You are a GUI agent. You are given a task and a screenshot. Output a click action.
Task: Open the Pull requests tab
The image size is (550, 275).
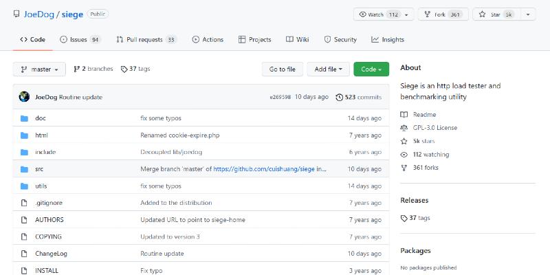tap(146, 40)
